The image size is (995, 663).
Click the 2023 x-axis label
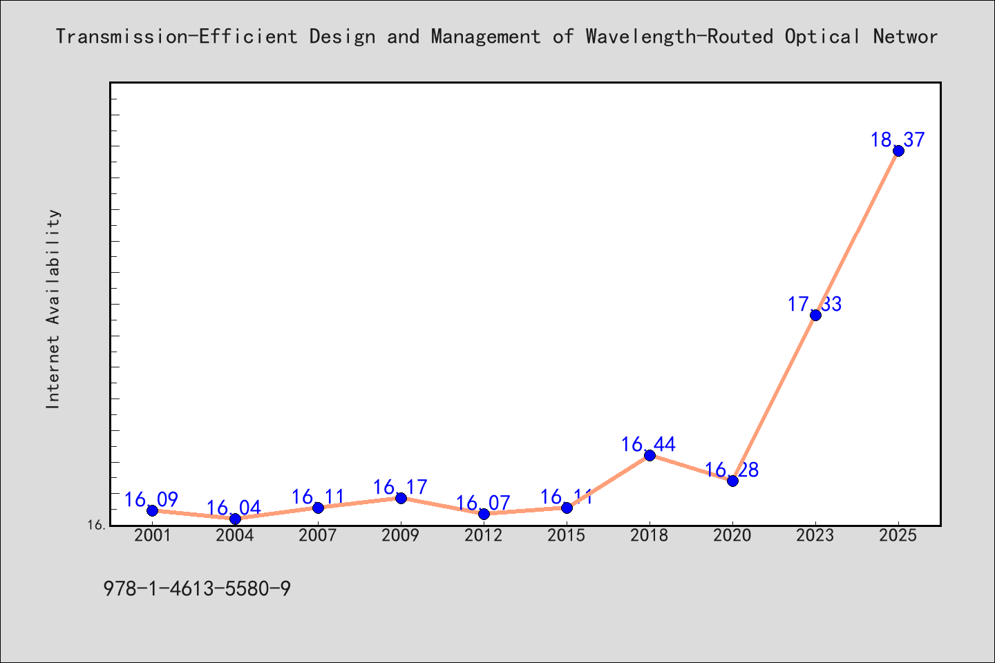pos(815,536)
